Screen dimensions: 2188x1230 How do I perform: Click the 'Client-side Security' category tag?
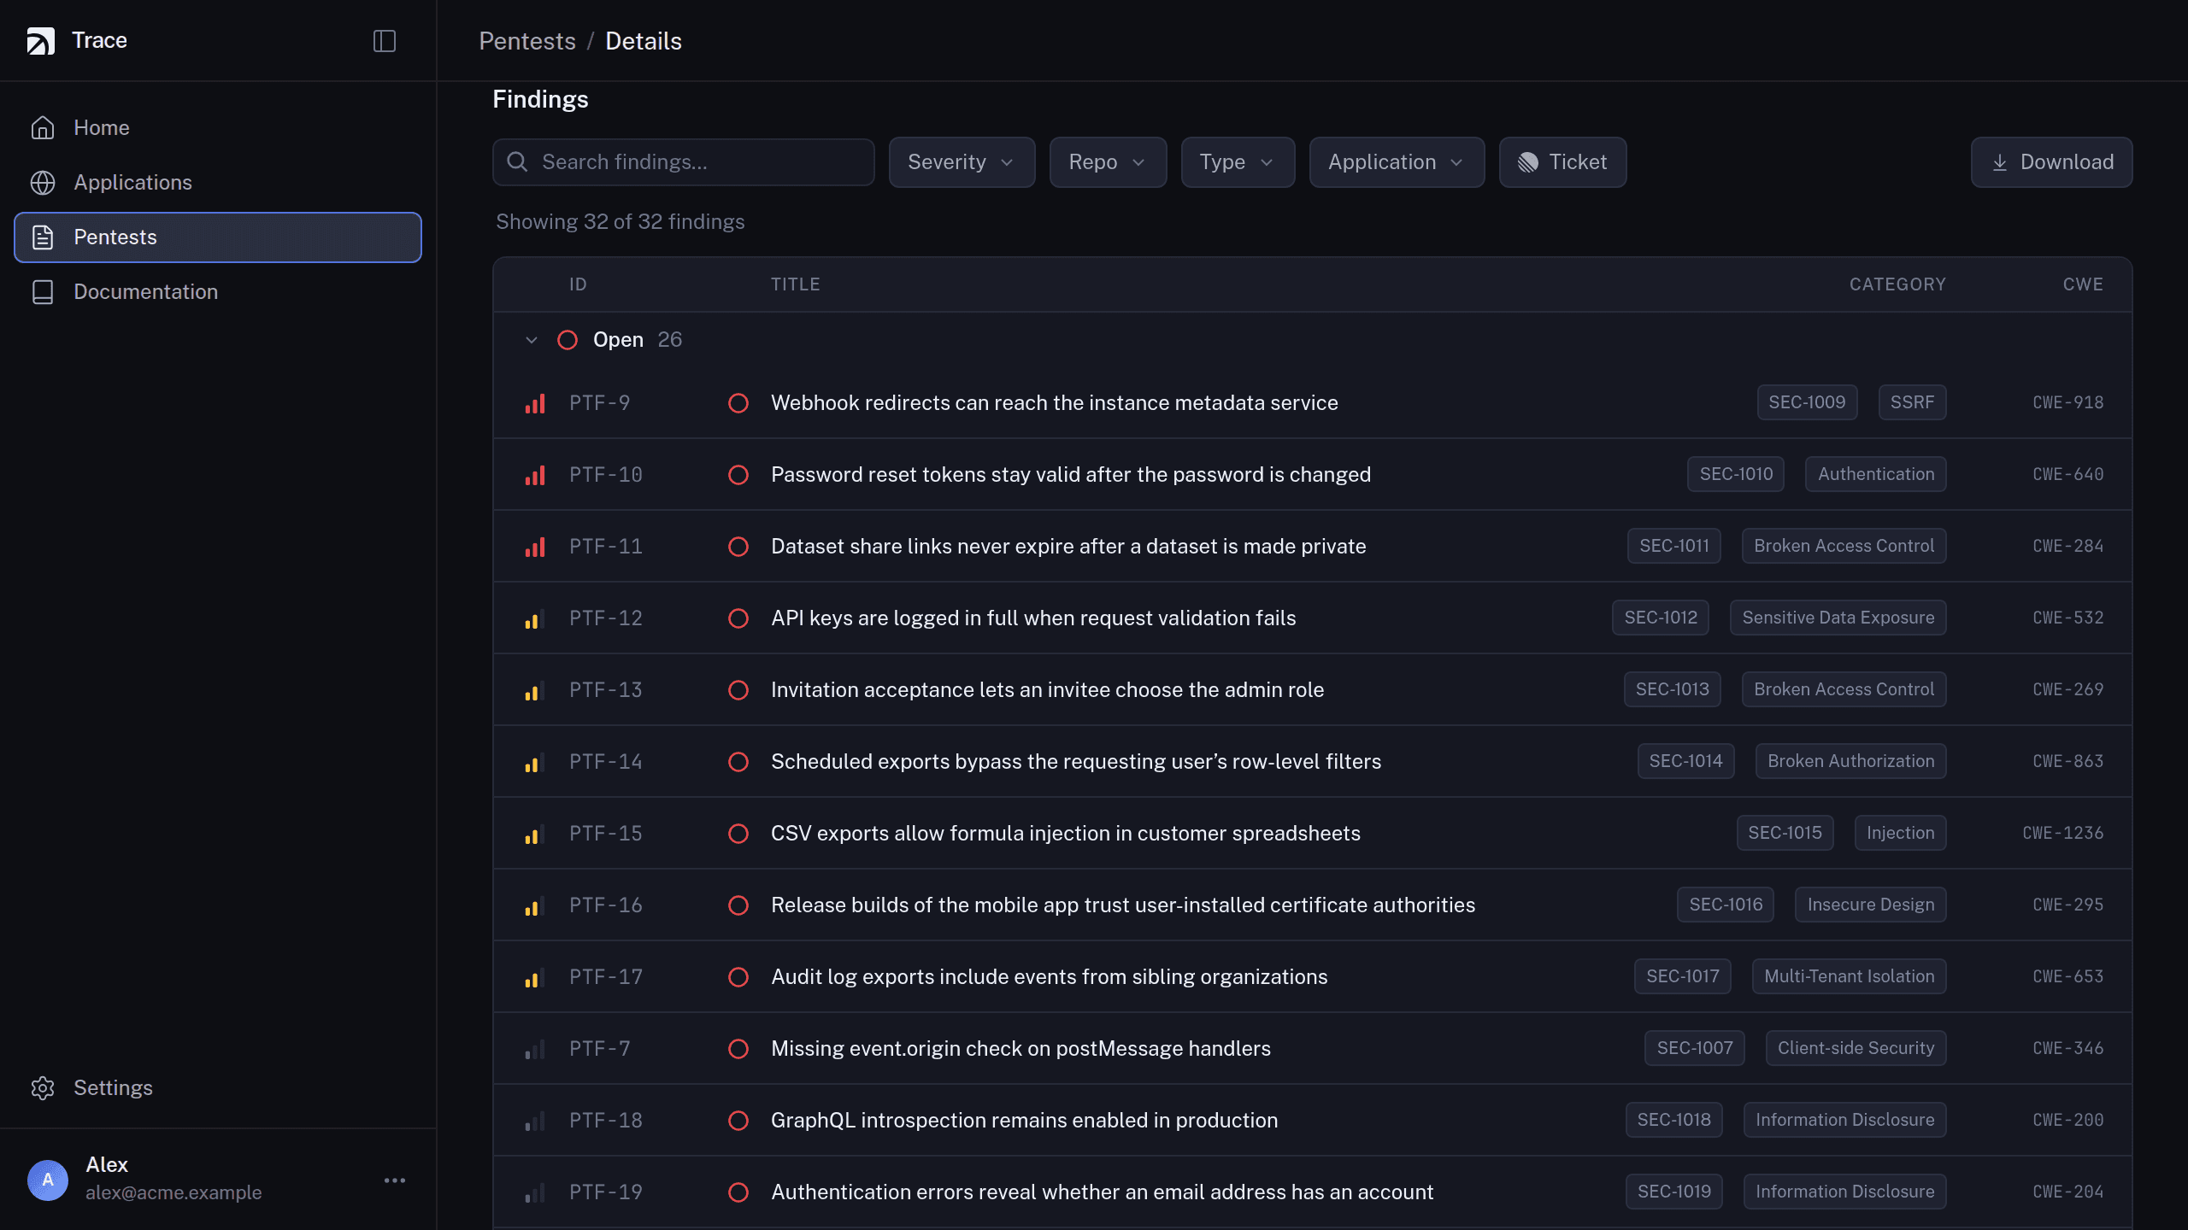1856,1048
